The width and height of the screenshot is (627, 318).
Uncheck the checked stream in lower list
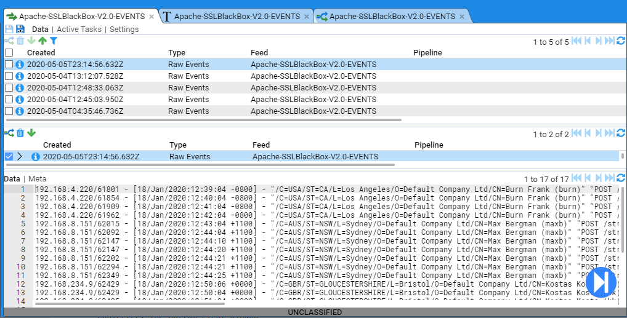click(9, 157)
